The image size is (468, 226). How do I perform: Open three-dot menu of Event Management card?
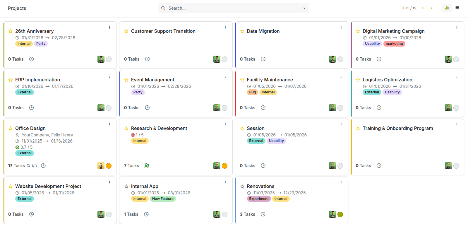[x=225, y=76]
